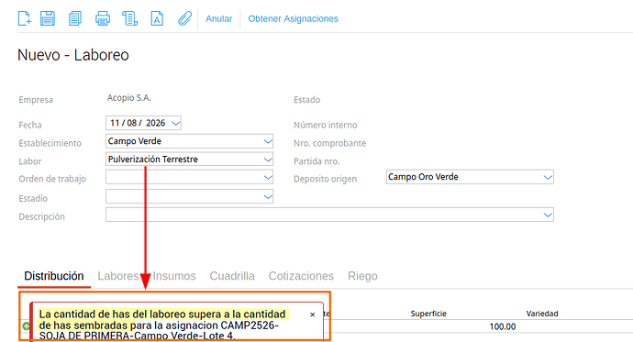Open the scroll/log document icon
633x342 pixels.
pyautogui.click(x=130, y=18)
